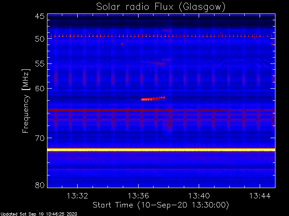The height and width of the screenshot is (216, 289).
Task: Click the 'Start Time (10-Sep-20 13:30:00)' label
Action: [161, 205]
